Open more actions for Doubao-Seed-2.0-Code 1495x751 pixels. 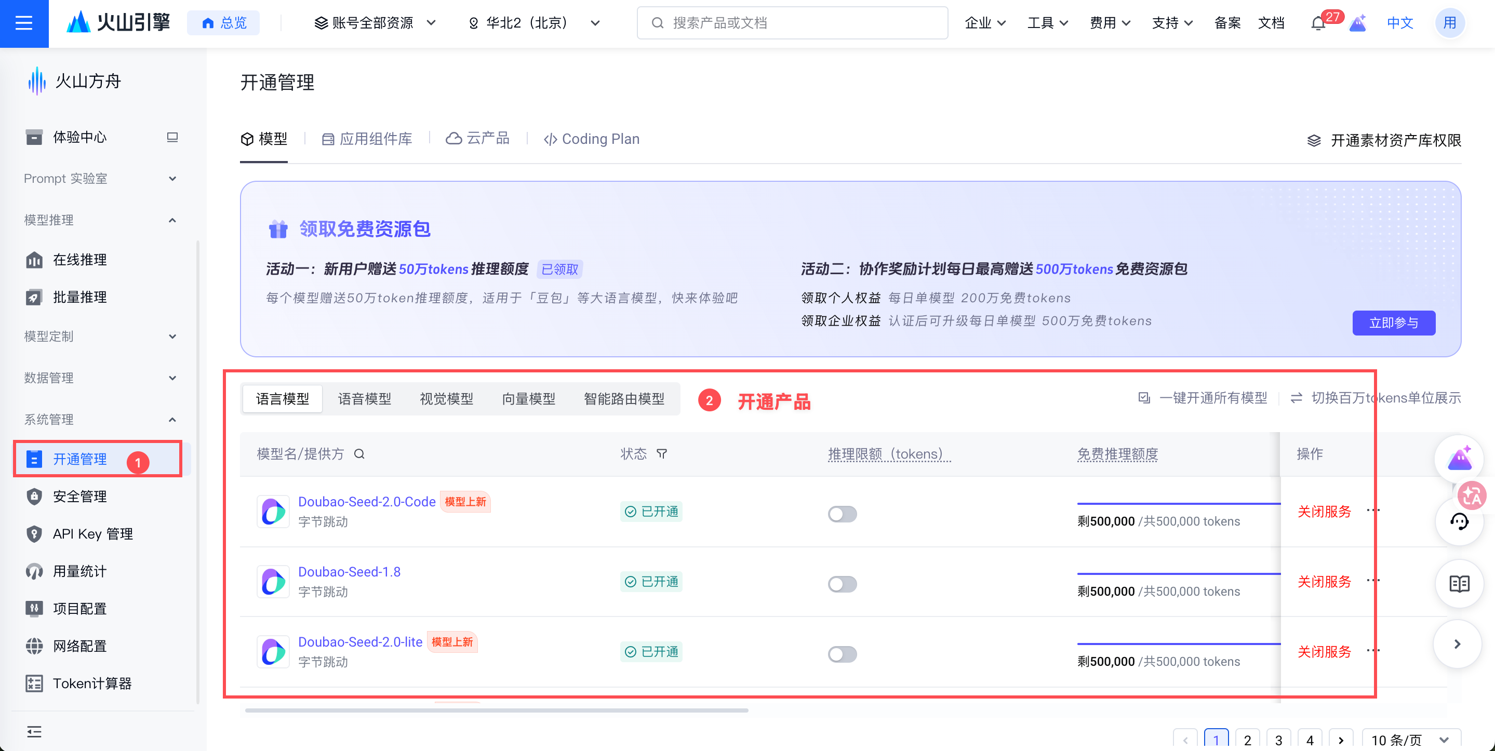coord(1373,510)
